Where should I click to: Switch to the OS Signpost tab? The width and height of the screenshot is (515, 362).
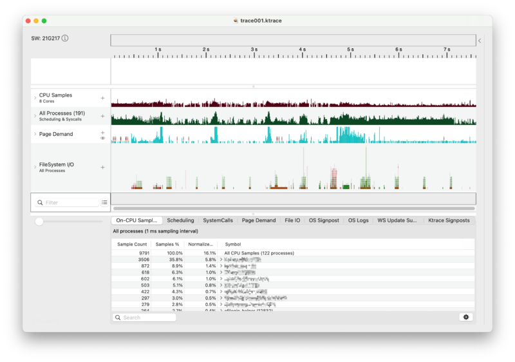(324, 220)
